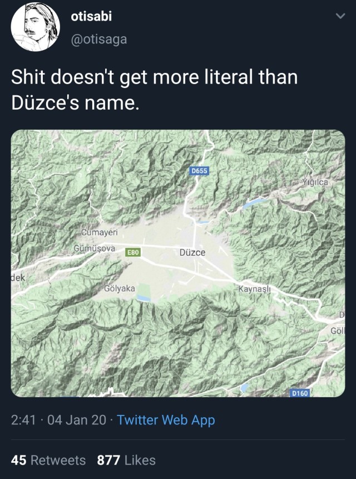Select the Düzce city label
356x479 pixels.
tap(192, 253)
